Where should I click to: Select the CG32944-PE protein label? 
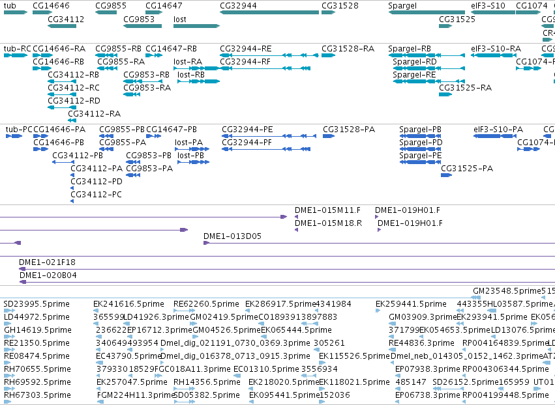click(x=247, y=130)
